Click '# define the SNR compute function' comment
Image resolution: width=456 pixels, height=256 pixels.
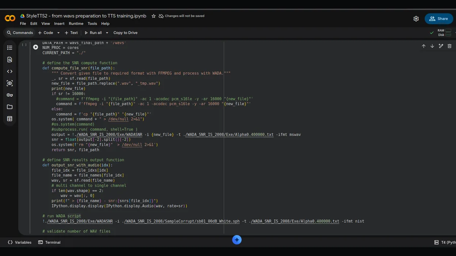[x=80, y=63]
